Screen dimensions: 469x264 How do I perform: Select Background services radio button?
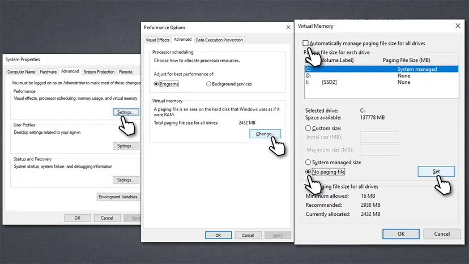click(229, 84)
